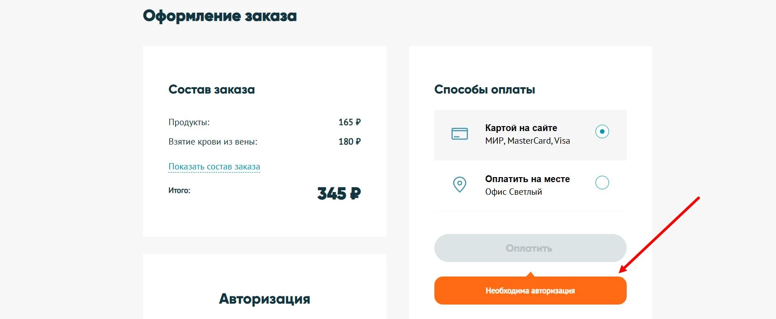Open the Авторизация section
Image resolution: width=776 pixels, height=319 pixels.
tap(265, 299)
